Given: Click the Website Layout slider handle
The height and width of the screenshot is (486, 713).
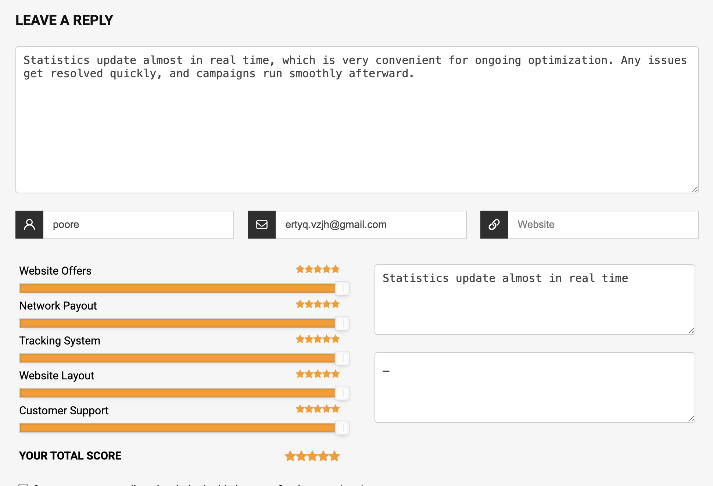Looking at the screenshot, I should click(342, 393).
